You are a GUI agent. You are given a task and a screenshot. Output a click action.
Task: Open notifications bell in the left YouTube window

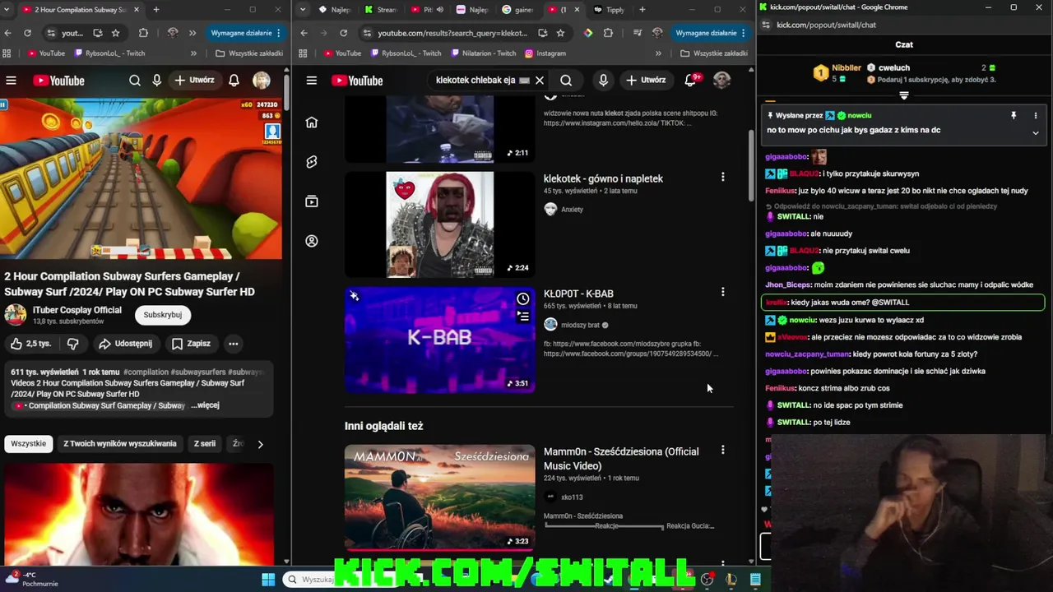(x=234, y=81)
